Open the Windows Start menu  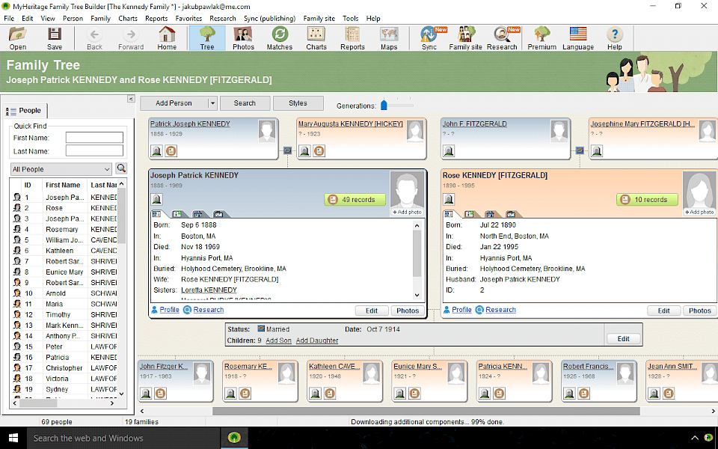[13, 438]
